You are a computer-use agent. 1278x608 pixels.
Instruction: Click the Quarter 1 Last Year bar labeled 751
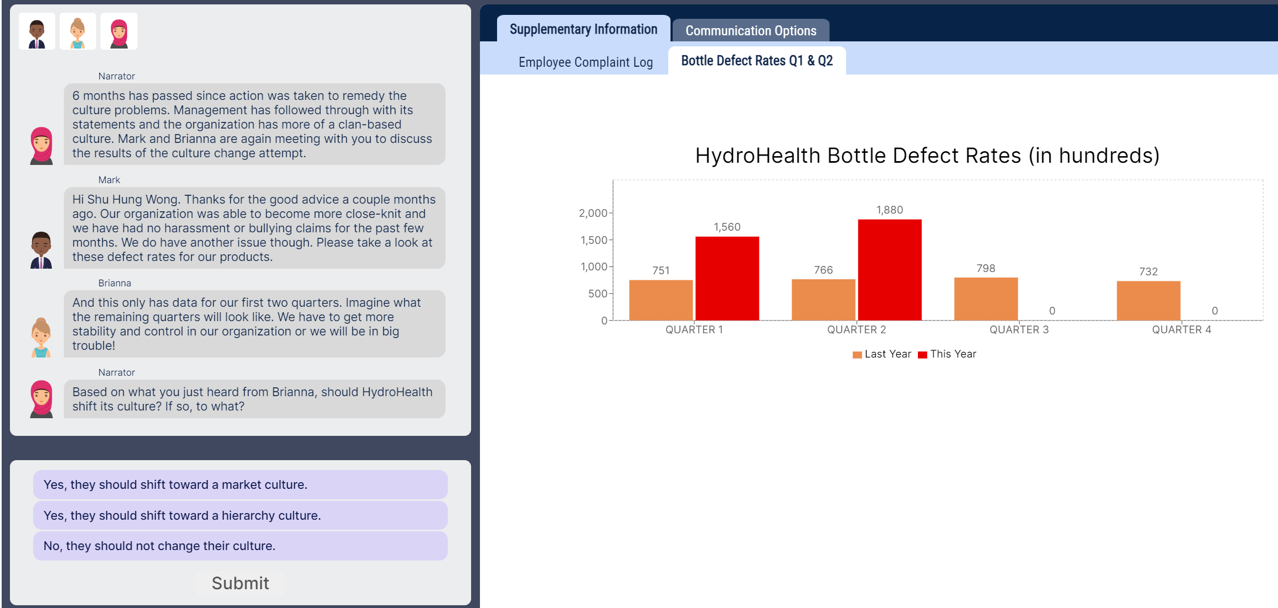661,300
